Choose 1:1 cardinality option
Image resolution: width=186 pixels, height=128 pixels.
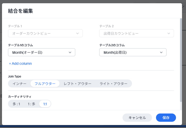click(x=45, y=104)
